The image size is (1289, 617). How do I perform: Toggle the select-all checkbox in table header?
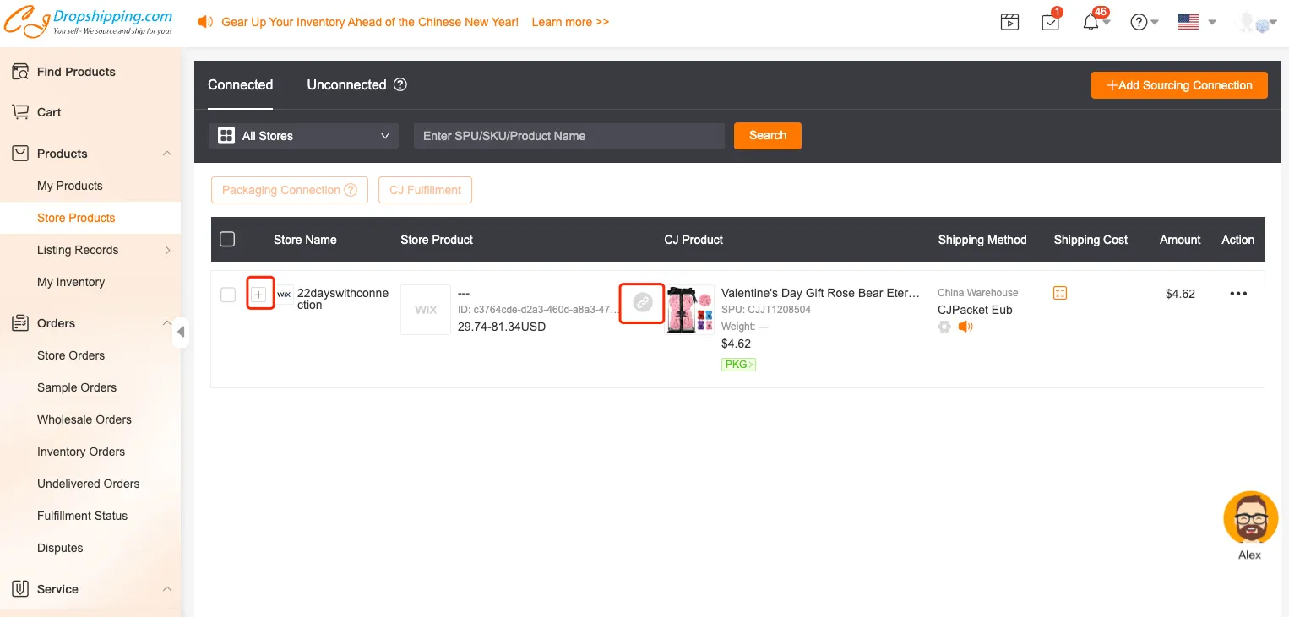(227, 240)
